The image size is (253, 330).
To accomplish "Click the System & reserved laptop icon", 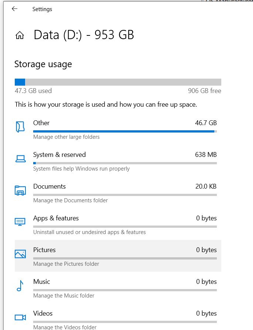I will 21,158.
